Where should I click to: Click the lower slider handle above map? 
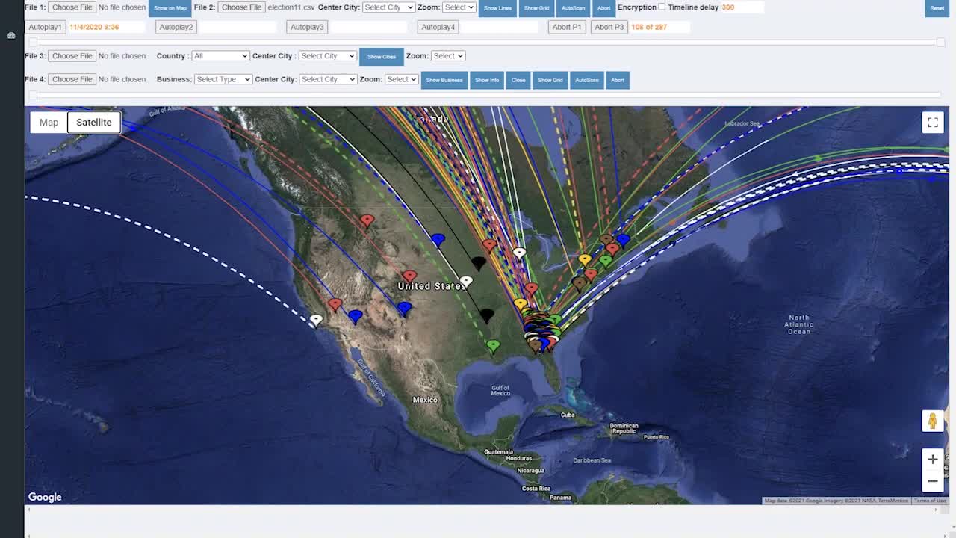(33, 95)
